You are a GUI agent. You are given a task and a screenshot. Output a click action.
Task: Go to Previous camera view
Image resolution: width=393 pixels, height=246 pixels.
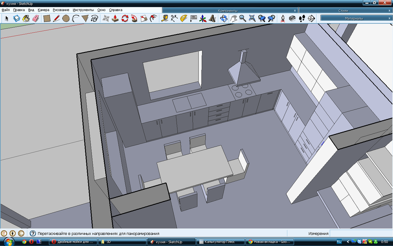point(262,18)
